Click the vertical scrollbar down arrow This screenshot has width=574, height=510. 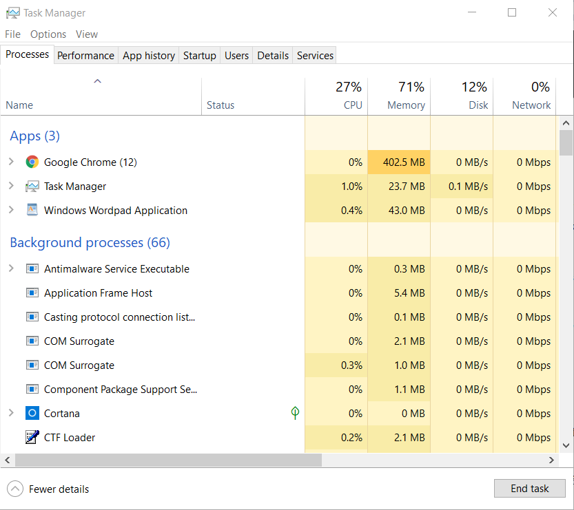pos(566,445)
